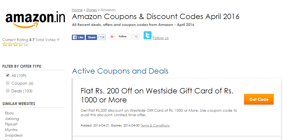Click the amazon.in logo
The width and height of the screenshot is (283, 140).
(x=35, y=20)
